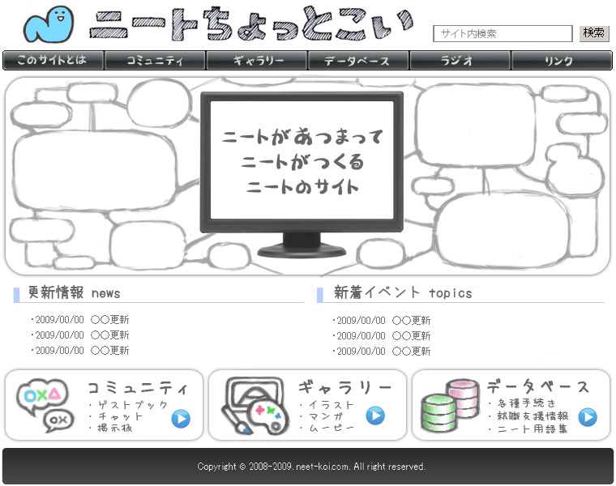
Task: Click the 更新情報 news section heading
Action: 74,293
